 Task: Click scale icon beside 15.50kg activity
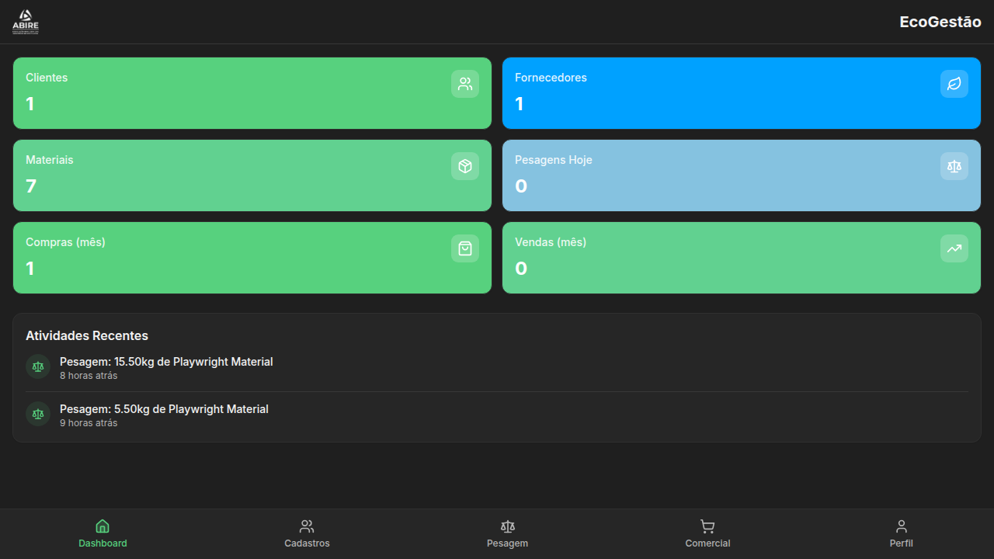coord(38,366)
